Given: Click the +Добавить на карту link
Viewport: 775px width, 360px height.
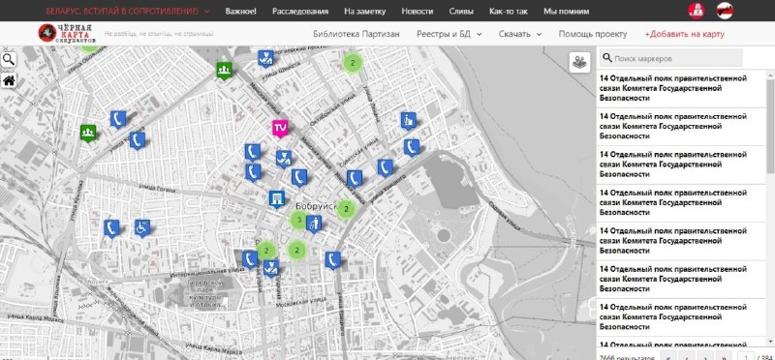Looking at the screenshot, I should tap(685, 34).
